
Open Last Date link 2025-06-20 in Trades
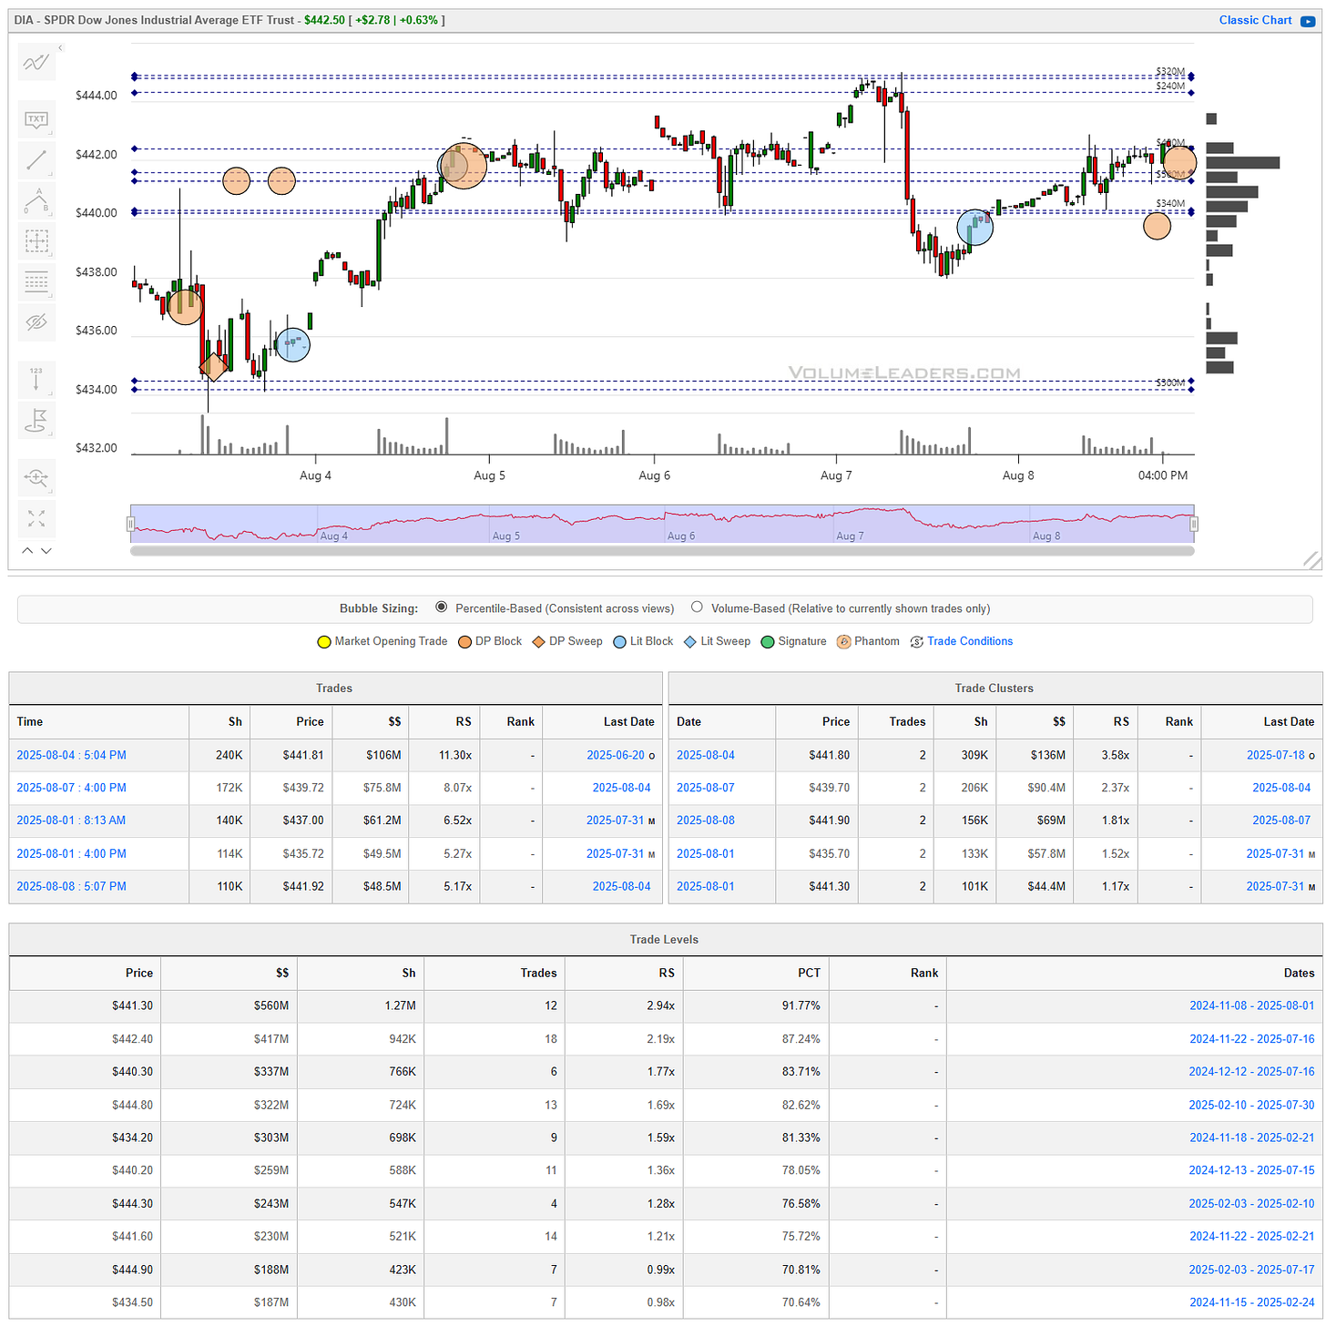coord(616,755)
